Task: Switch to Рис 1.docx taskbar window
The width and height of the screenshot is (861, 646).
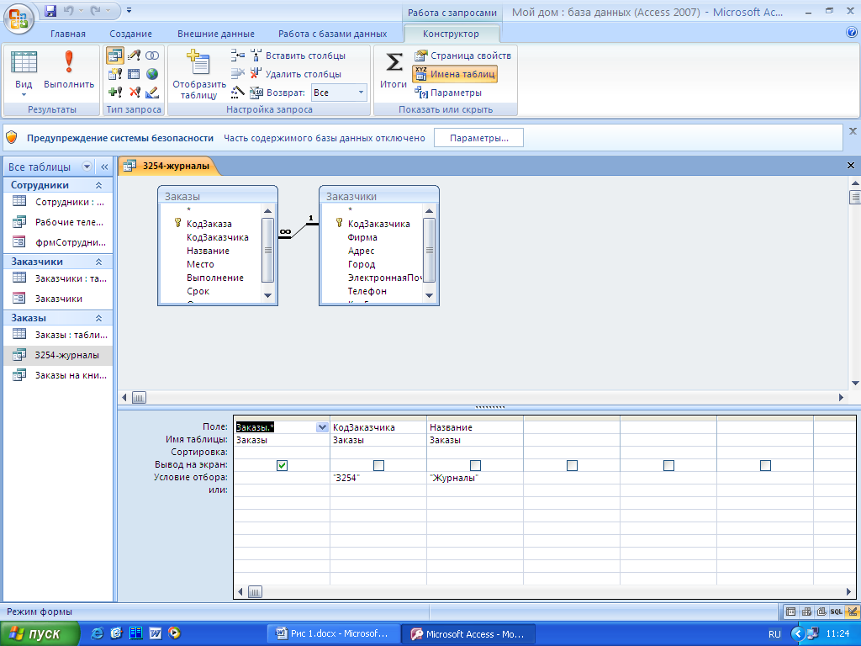Action: (x=333, y=634)
